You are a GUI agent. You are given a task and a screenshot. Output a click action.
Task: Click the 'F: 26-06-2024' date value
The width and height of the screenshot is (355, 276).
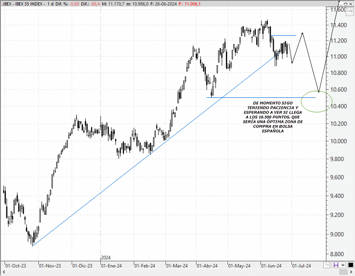(x=163, y=4)
